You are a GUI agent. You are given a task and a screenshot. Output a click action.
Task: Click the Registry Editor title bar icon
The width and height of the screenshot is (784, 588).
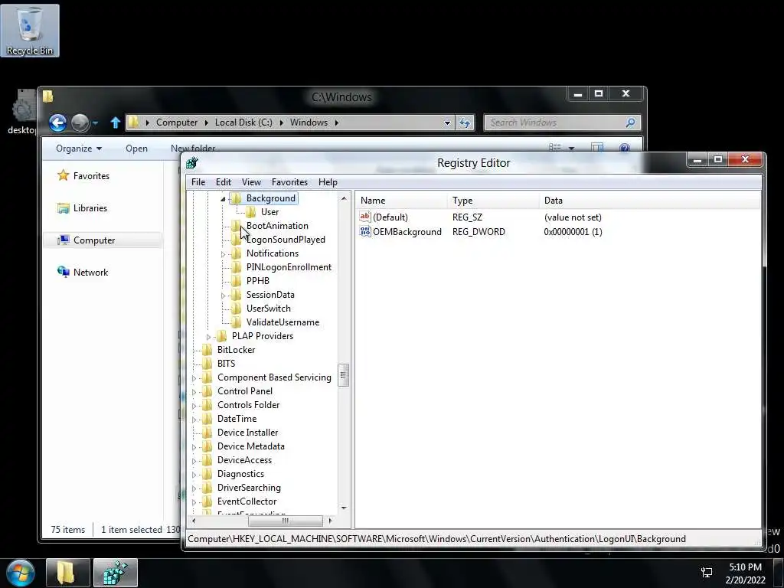coord(192,163)
